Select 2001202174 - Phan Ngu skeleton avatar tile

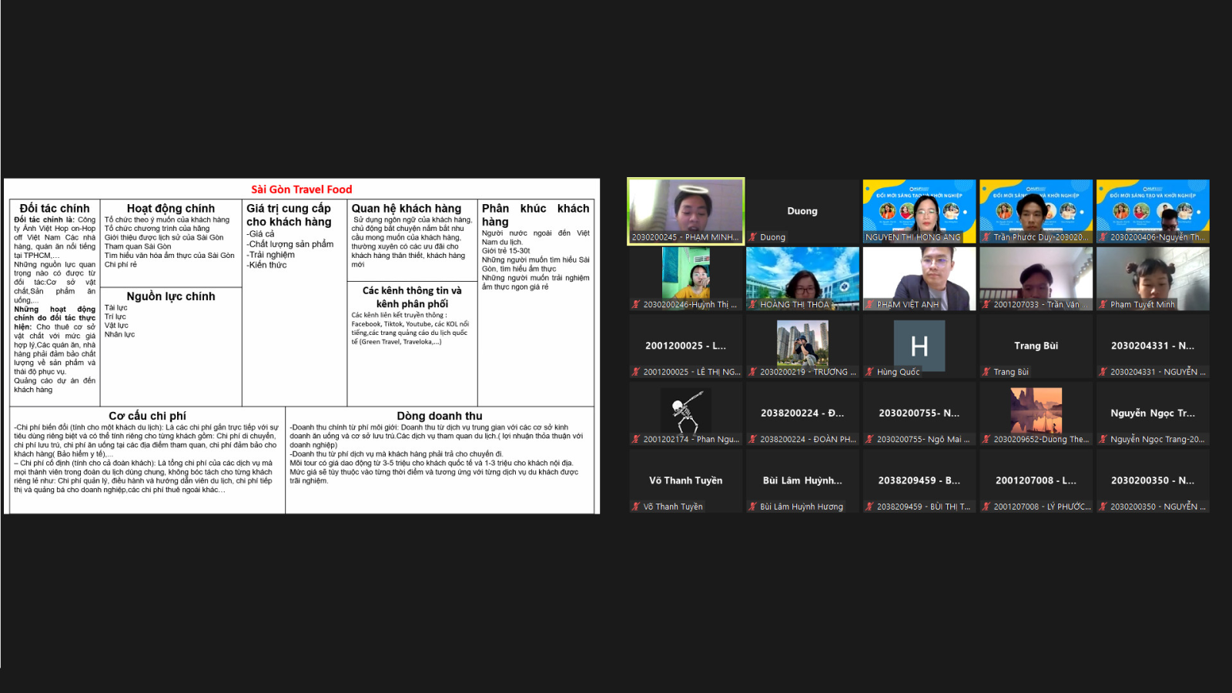[x=686, y=413]
